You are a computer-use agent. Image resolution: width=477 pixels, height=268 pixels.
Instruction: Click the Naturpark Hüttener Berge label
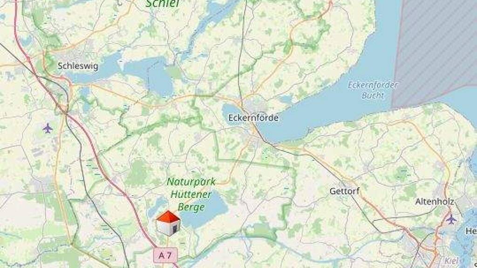click(191, 194)
